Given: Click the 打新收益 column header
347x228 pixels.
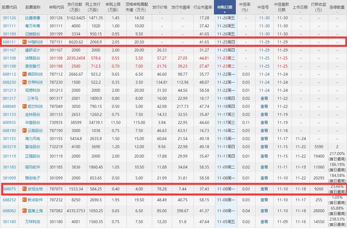Looking at the screenshot, I should coord(319,7).
